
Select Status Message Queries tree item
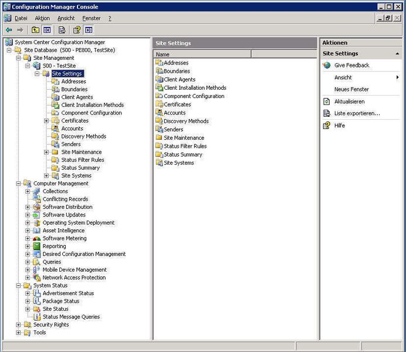coord(71,317)
